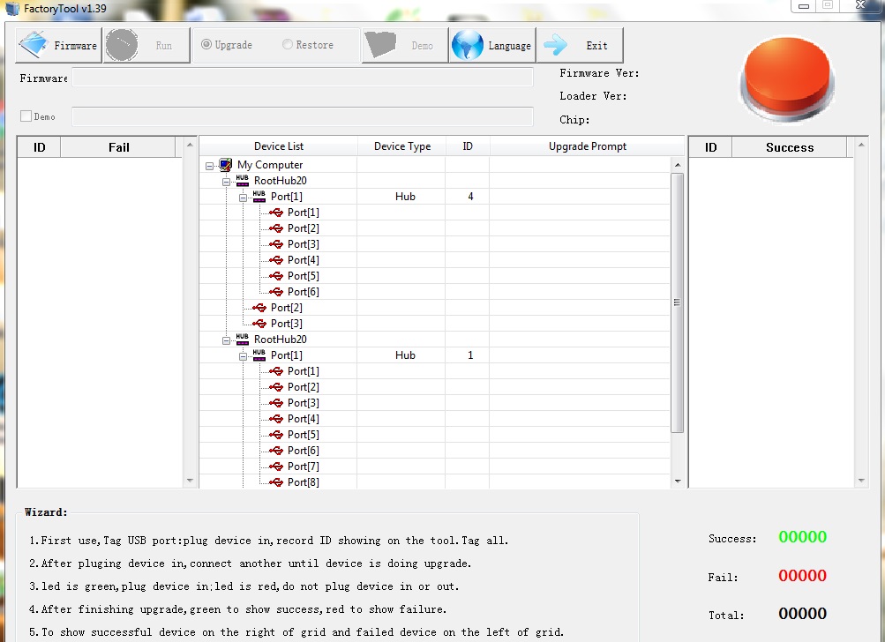Collapse the second RootHub20 node
The width and height of the screenshot is (885, 642).
tap(226, 340)
